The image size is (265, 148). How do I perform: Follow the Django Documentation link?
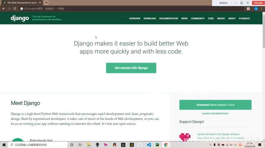(x=215, y=113)
